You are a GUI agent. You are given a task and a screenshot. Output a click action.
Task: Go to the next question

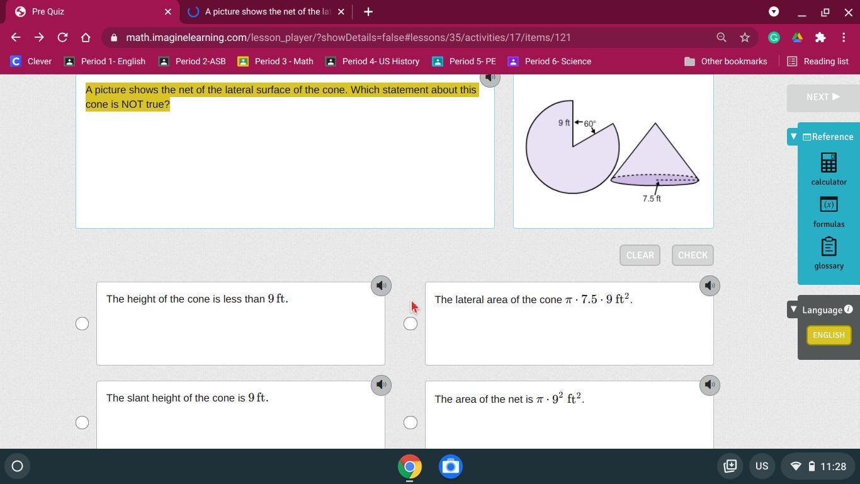[823, 97]
